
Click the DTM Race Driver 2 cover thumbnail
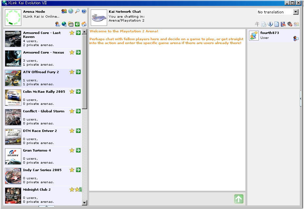pos(13,137)
